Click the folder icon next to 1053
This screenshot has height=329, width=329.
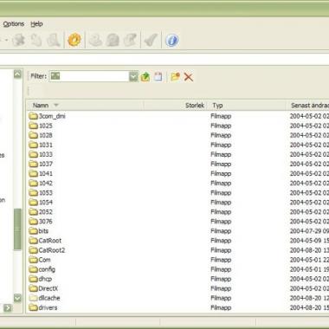34,192
